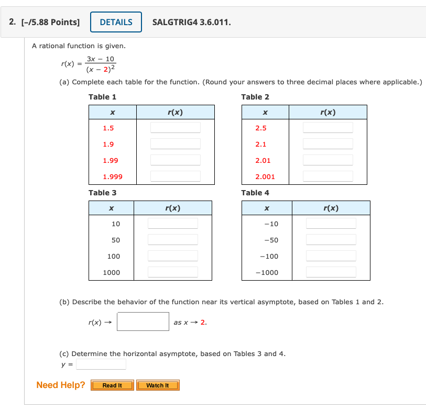This screenshot has height=410, width=426.
Task: Click the Need Help? Read It link area
Action: tap(112, 385)
